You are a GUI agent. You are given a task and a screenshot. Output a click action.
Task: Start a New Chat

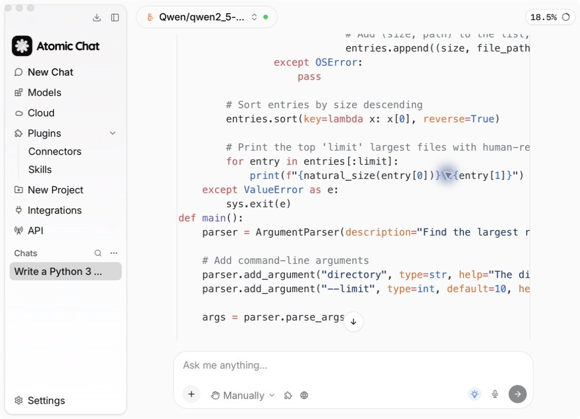click(50, 72)
